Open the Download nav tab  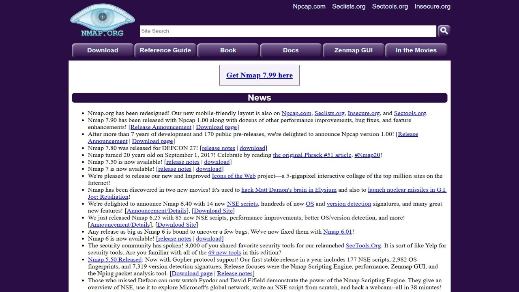coord(103,50)
